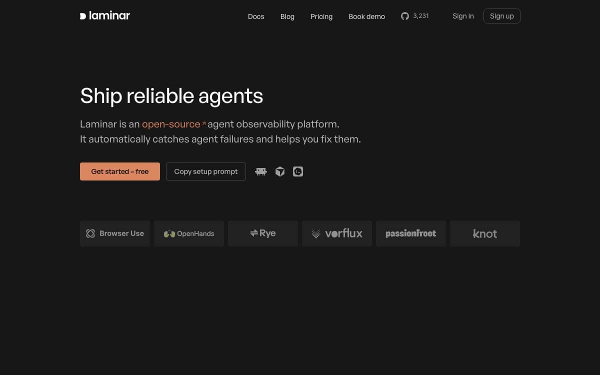Go to the Blog page

287,16
